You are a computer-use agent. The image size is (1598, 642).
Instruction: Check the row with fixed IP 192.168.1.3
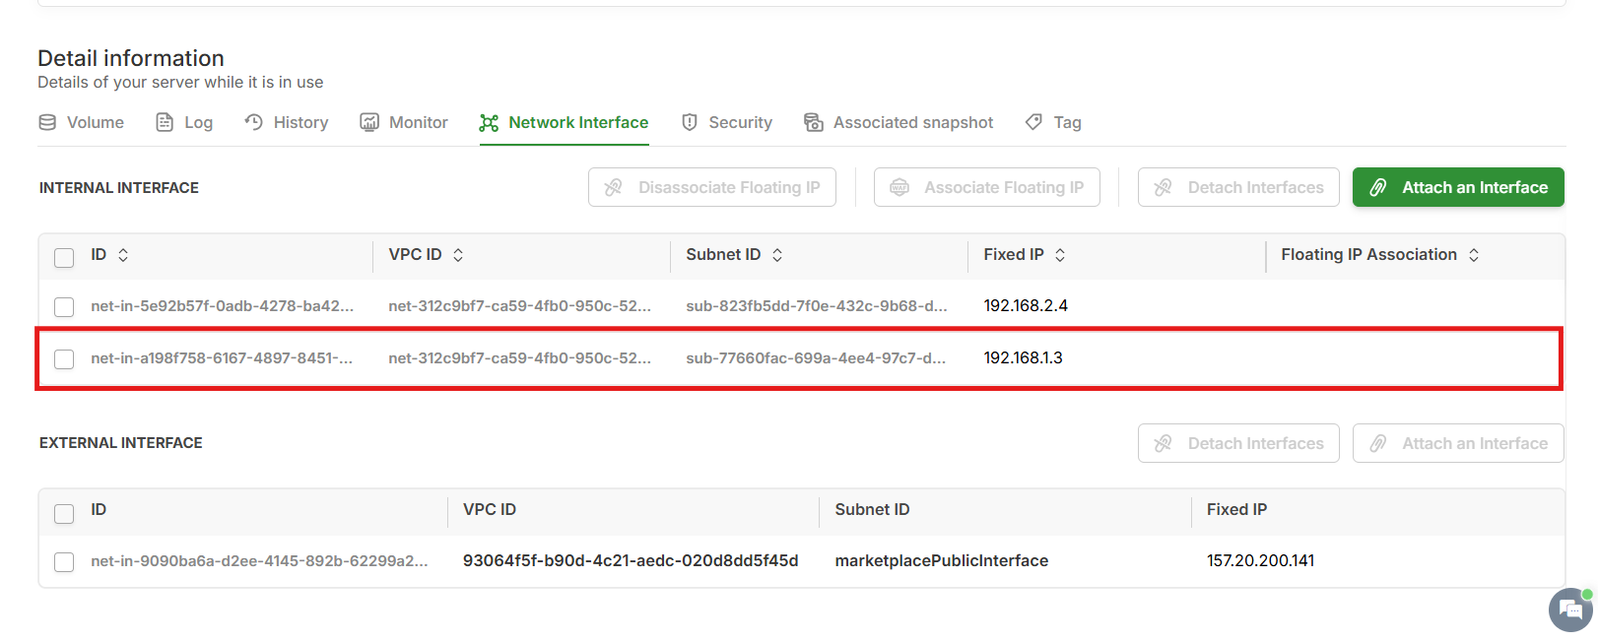pyautogui.click(x=64, y=359)
